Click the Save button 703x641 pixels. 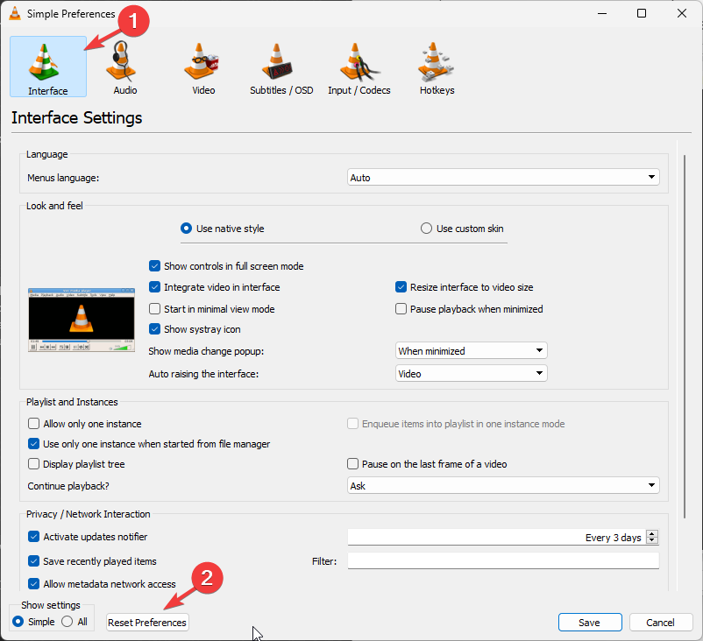coord(590,623)
